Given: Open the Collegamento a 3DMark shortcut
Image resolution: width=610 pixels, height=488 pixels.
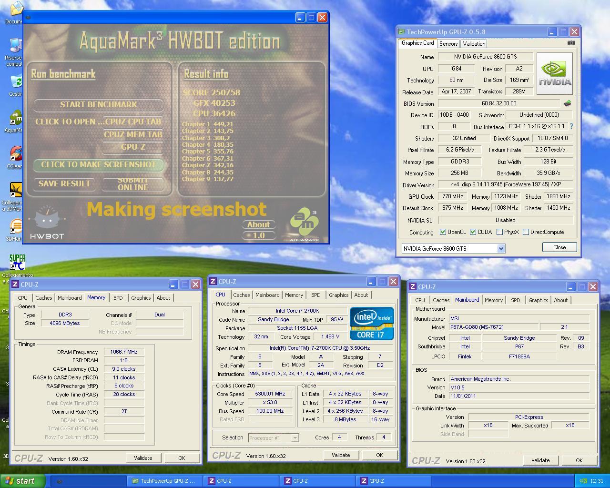Looking at the screenshot, I should tap(15, 190).
